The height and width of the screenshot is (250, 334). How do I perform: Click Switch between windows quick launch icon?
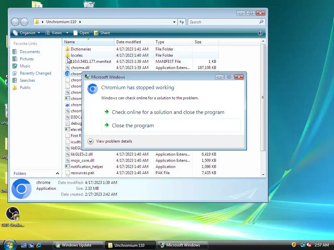click(31, 245)
